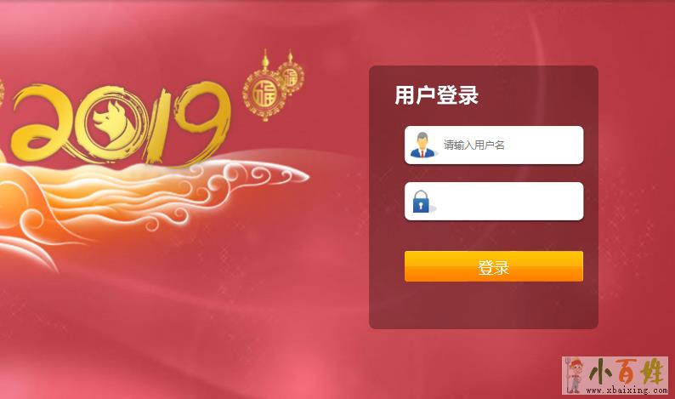
Task: Click the small 福 lantern ornament
Action: point(291,78)
